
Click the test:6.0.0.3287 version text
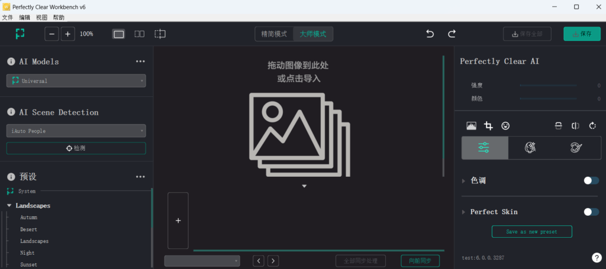pos(483,258)
